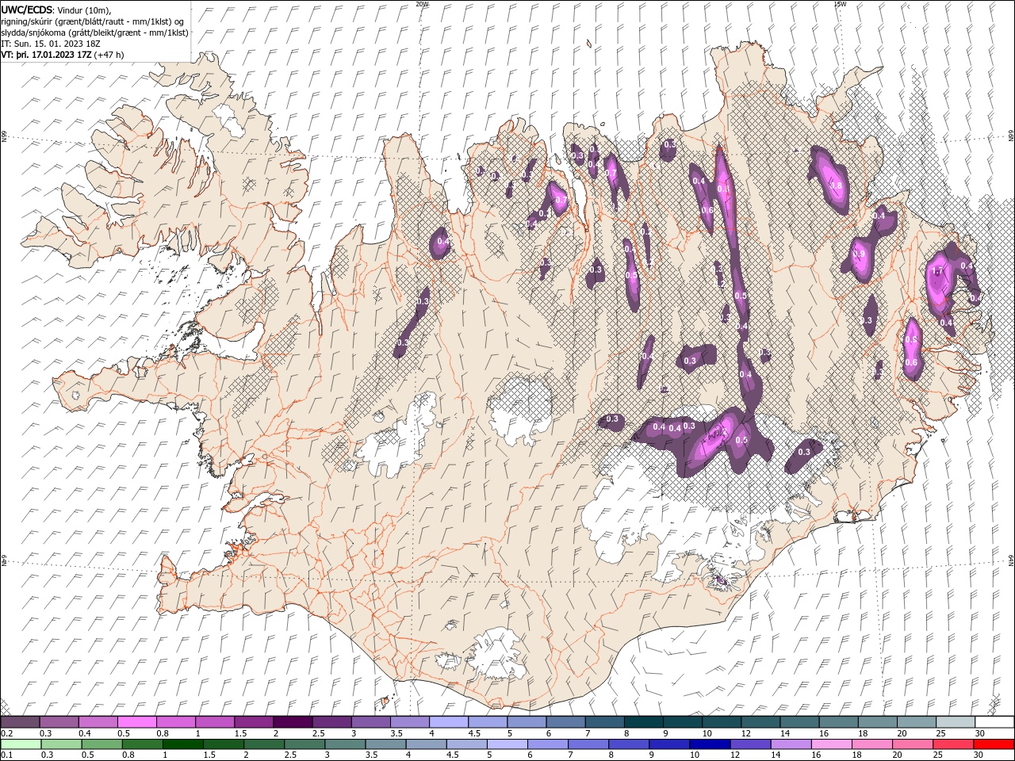Select the light violet rain-scale swatch labelled 14
Viewport: 1015px width, 761px height.
click(x=791, y=744)
